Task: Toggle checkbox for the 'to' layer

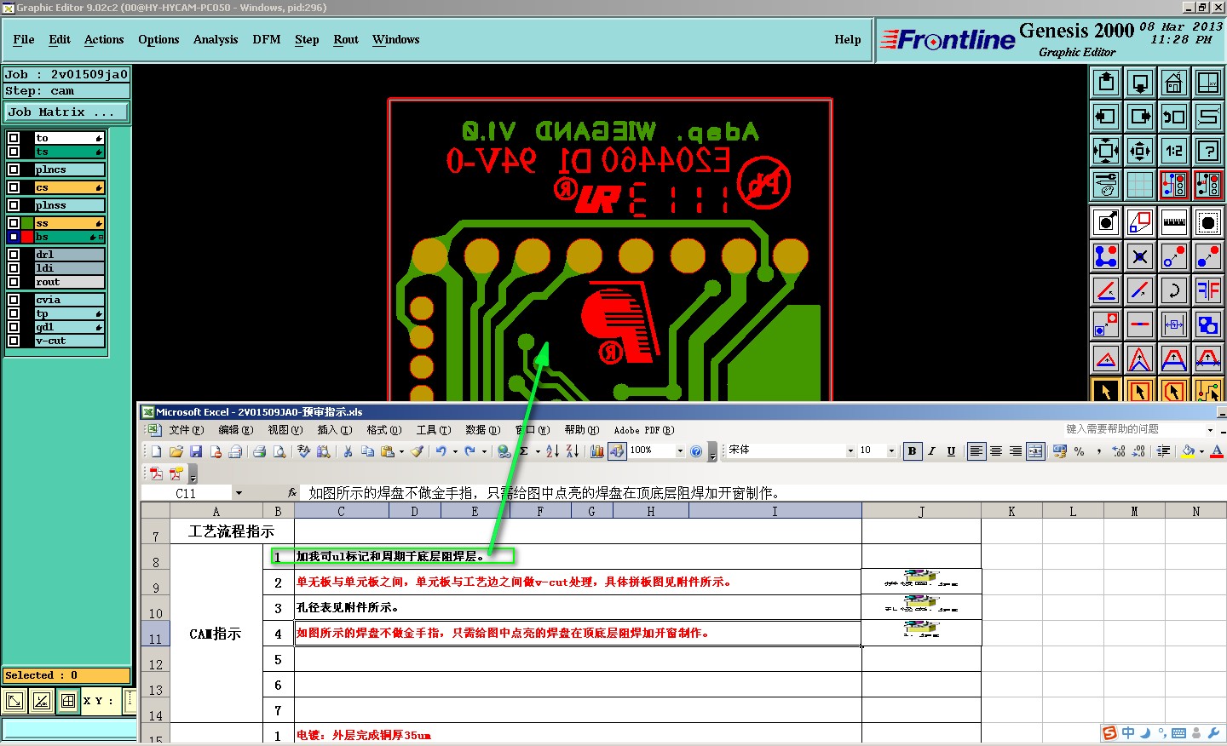Action: point(14,138)
